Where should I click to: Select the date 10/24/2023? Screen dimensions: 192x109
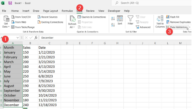pyautogui.click(x=49, y=95)
